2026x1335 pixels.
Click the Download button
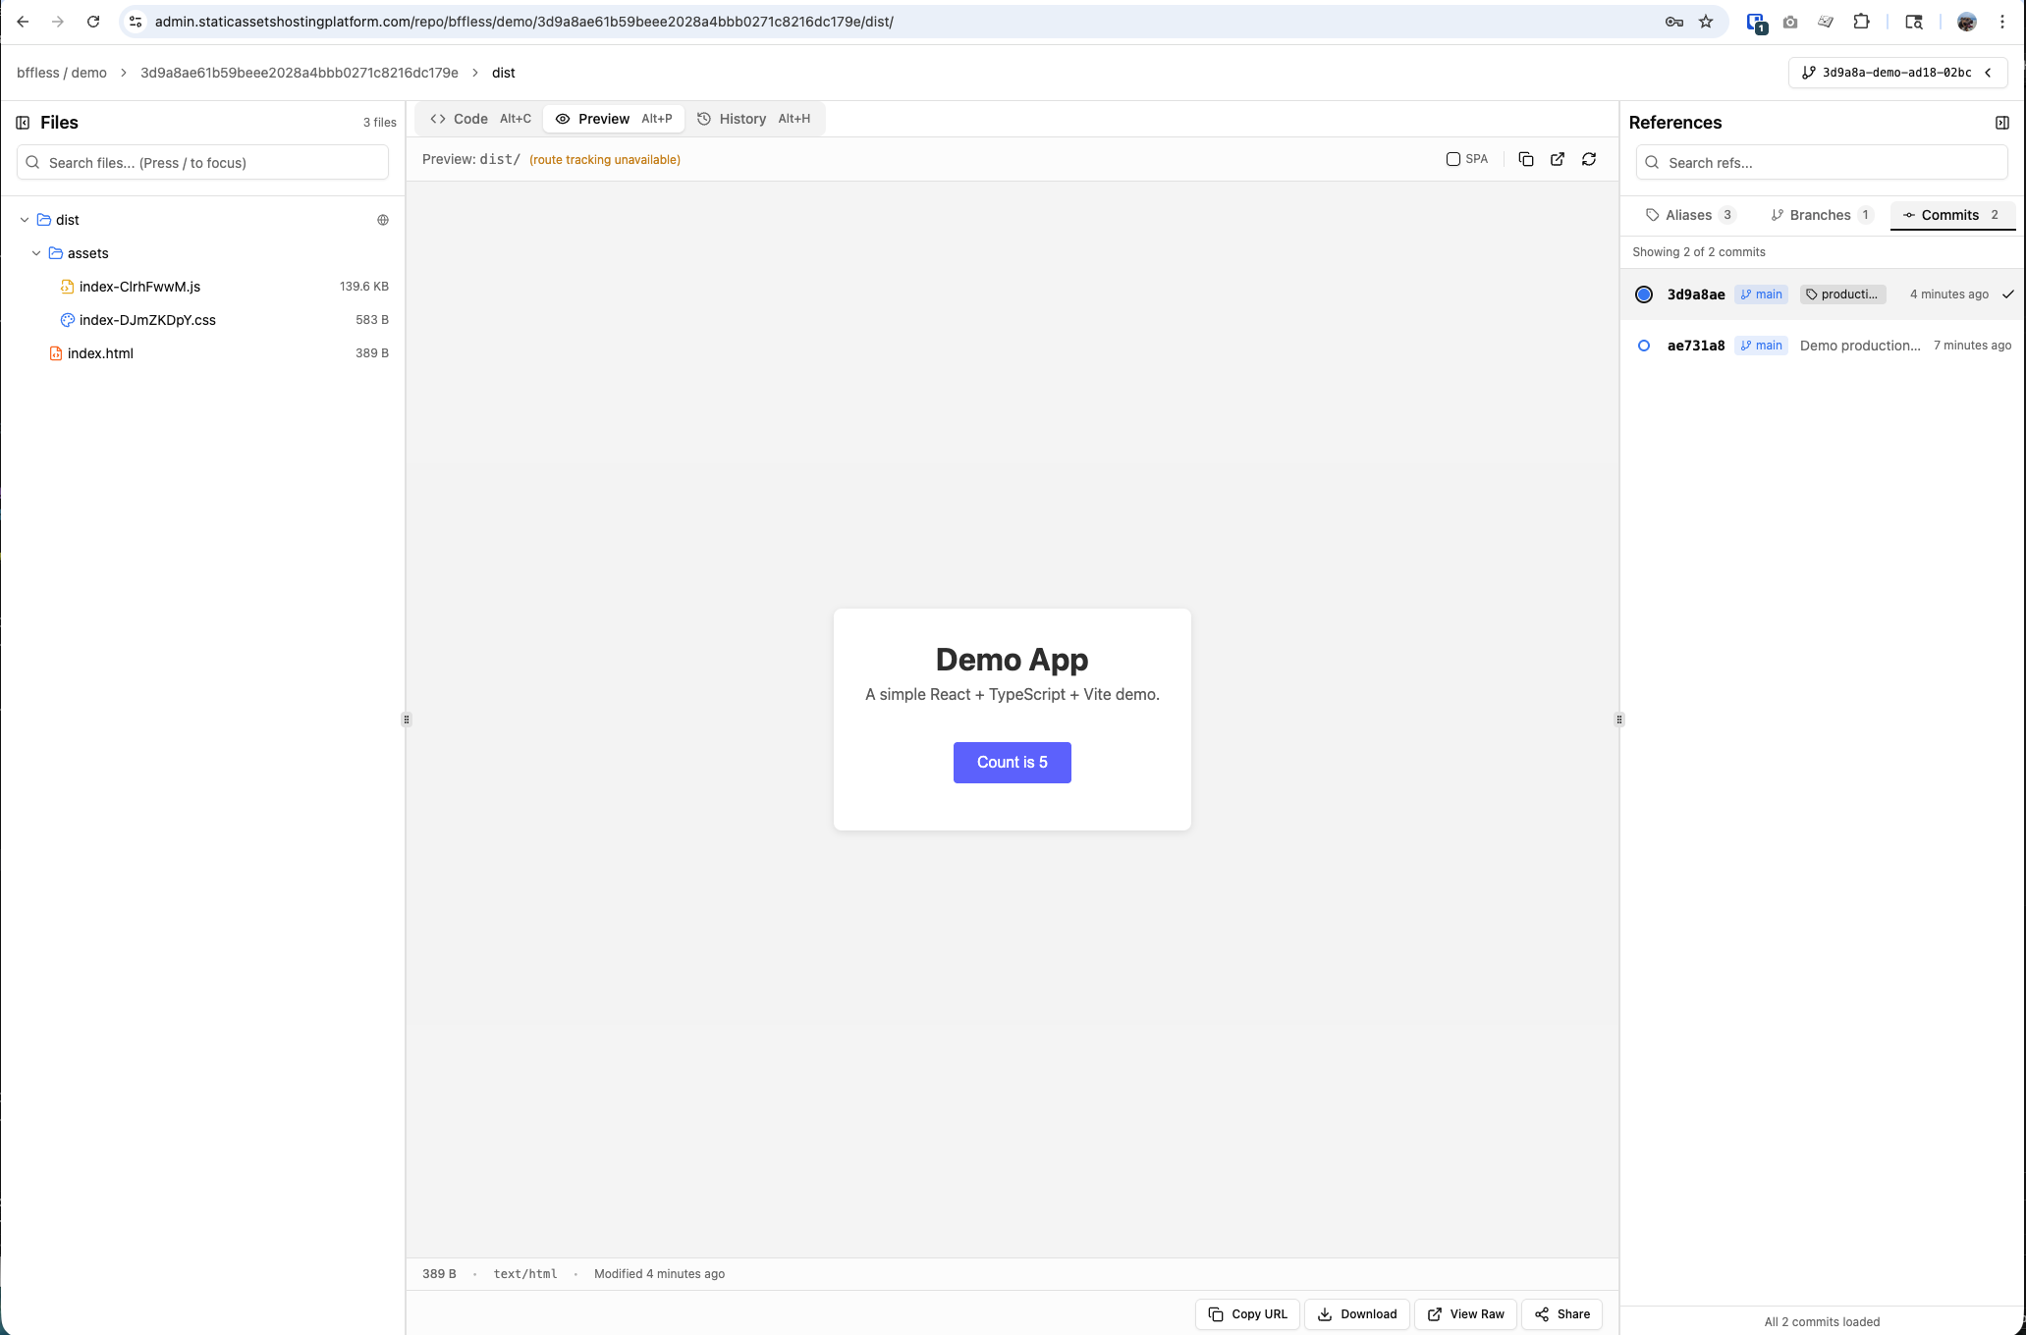(1356, 1314)
